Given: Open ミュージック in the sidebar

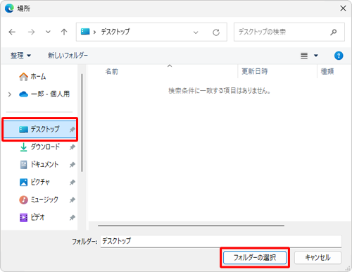Looking at the screenshot, I should (39, 199).
